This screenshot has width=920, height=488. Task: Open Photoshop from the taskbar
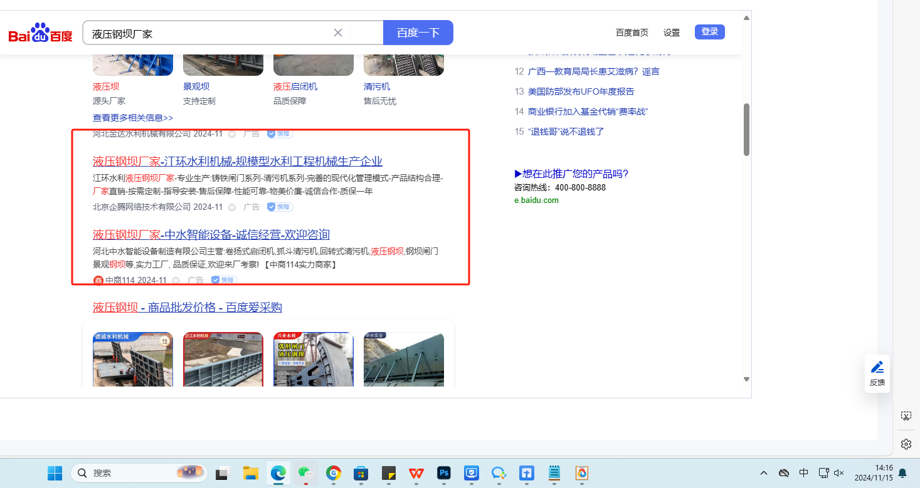point(445,473)
